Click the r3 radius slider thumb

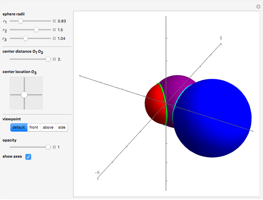tap(25, 39)
